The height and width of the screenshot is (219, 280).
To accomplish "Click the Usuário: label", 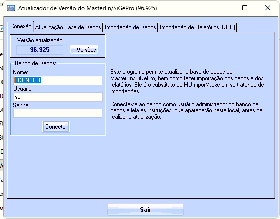I will tap(23, 89).
